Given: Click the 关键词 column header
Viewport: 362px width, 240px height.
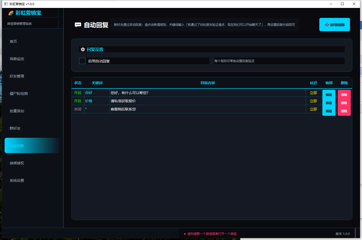Looking at the screenshot, I should tap(97, 83).
